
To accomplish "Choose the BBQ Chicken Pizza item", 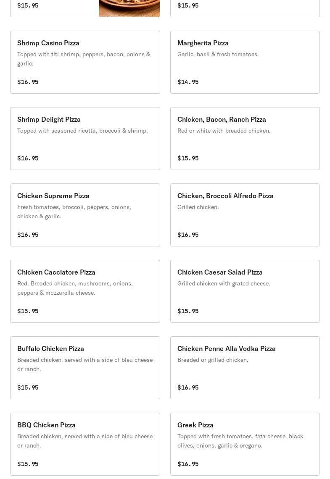I will (x=85, y=444).
